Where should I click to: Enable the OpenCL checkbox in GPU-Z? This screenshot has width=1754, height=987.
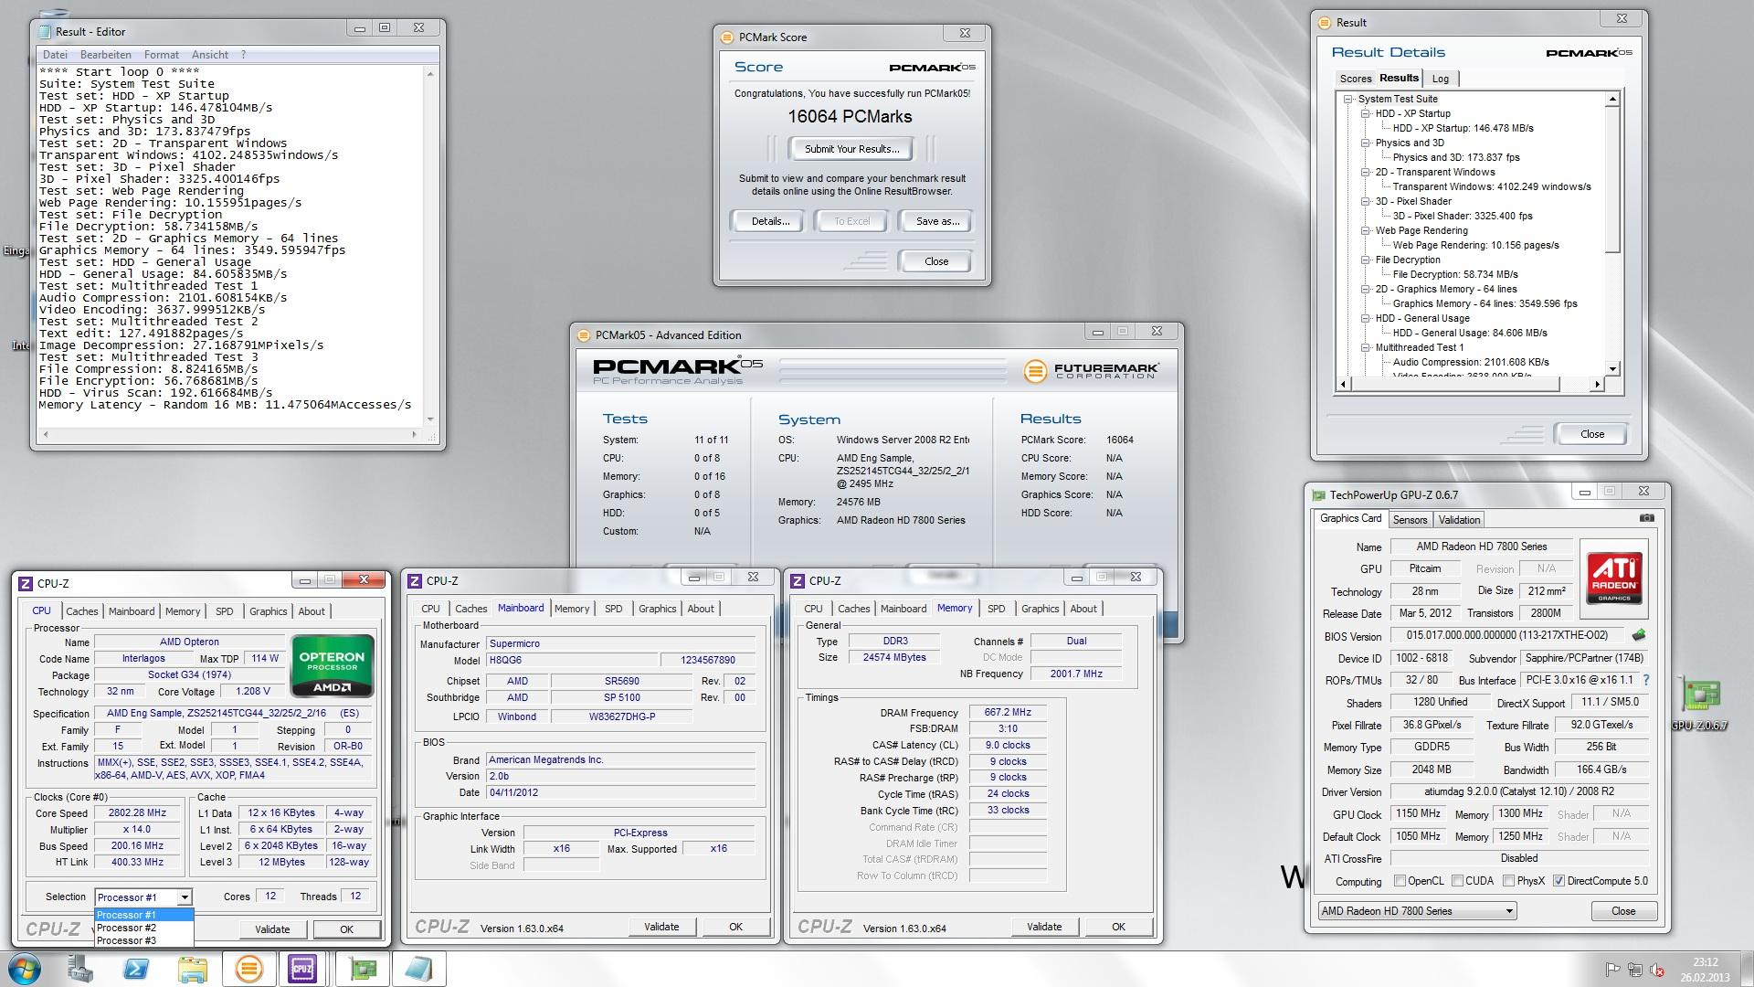1400,881
